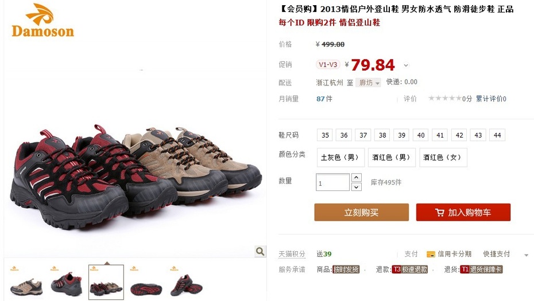Viewport: 534px width, 301px height.
Task: Open the 累计评价 cumulative reviews link
Action: 491,99
